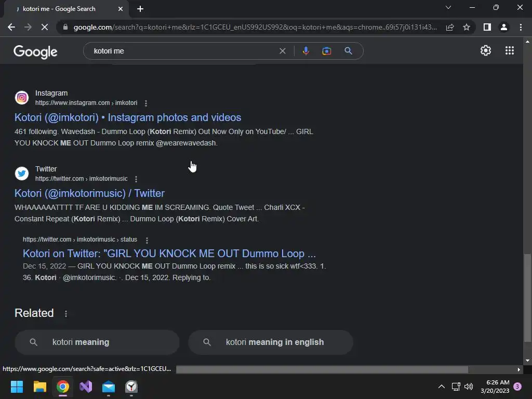
Task: Open the volume control in tray
Action: pyautogui.click(x=469, y=387)
